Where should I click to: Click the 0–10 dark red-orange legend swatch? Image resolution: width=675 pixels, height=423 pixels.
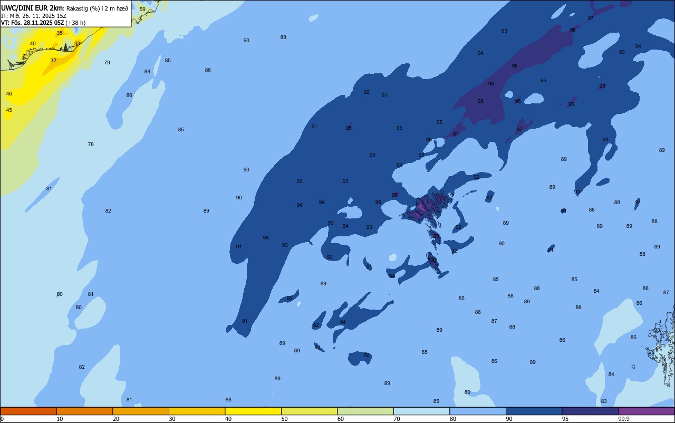[28, 411]
